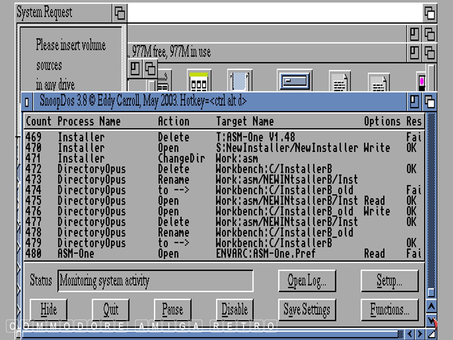
Task: Click Workbench:C/InstallerB target in row 479
Action: [274, 243]
